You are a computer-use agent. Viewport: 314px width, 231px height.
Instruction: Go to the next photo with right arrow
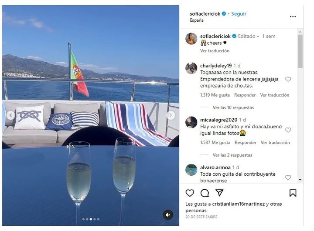click(x=171, y=115)
